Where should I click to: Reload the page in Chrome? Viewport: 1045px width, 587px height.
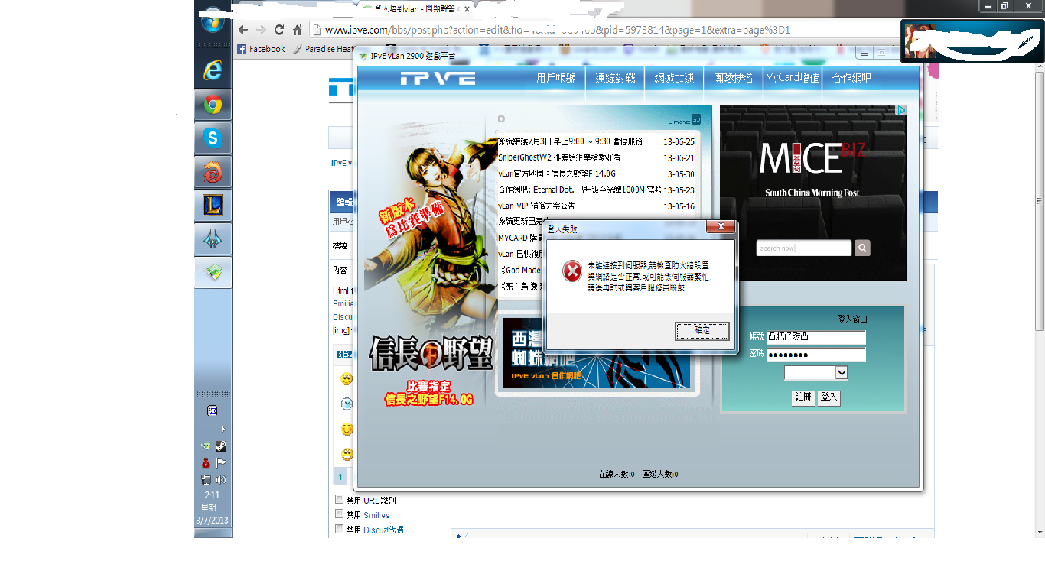(279, 30)
